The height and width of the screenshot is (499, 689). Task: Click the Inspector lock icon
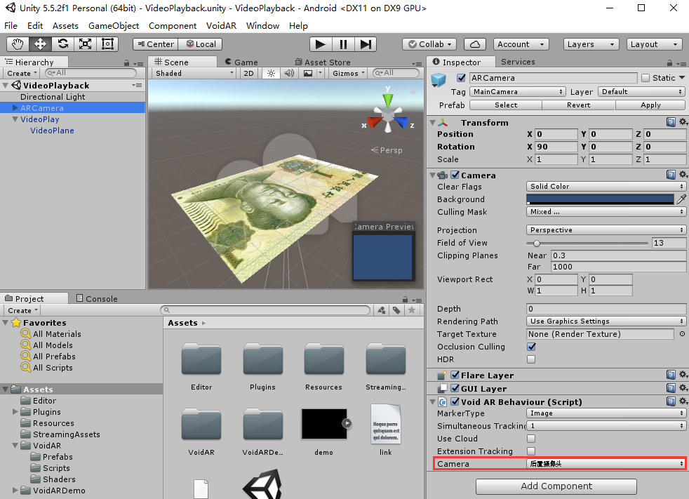669,63
